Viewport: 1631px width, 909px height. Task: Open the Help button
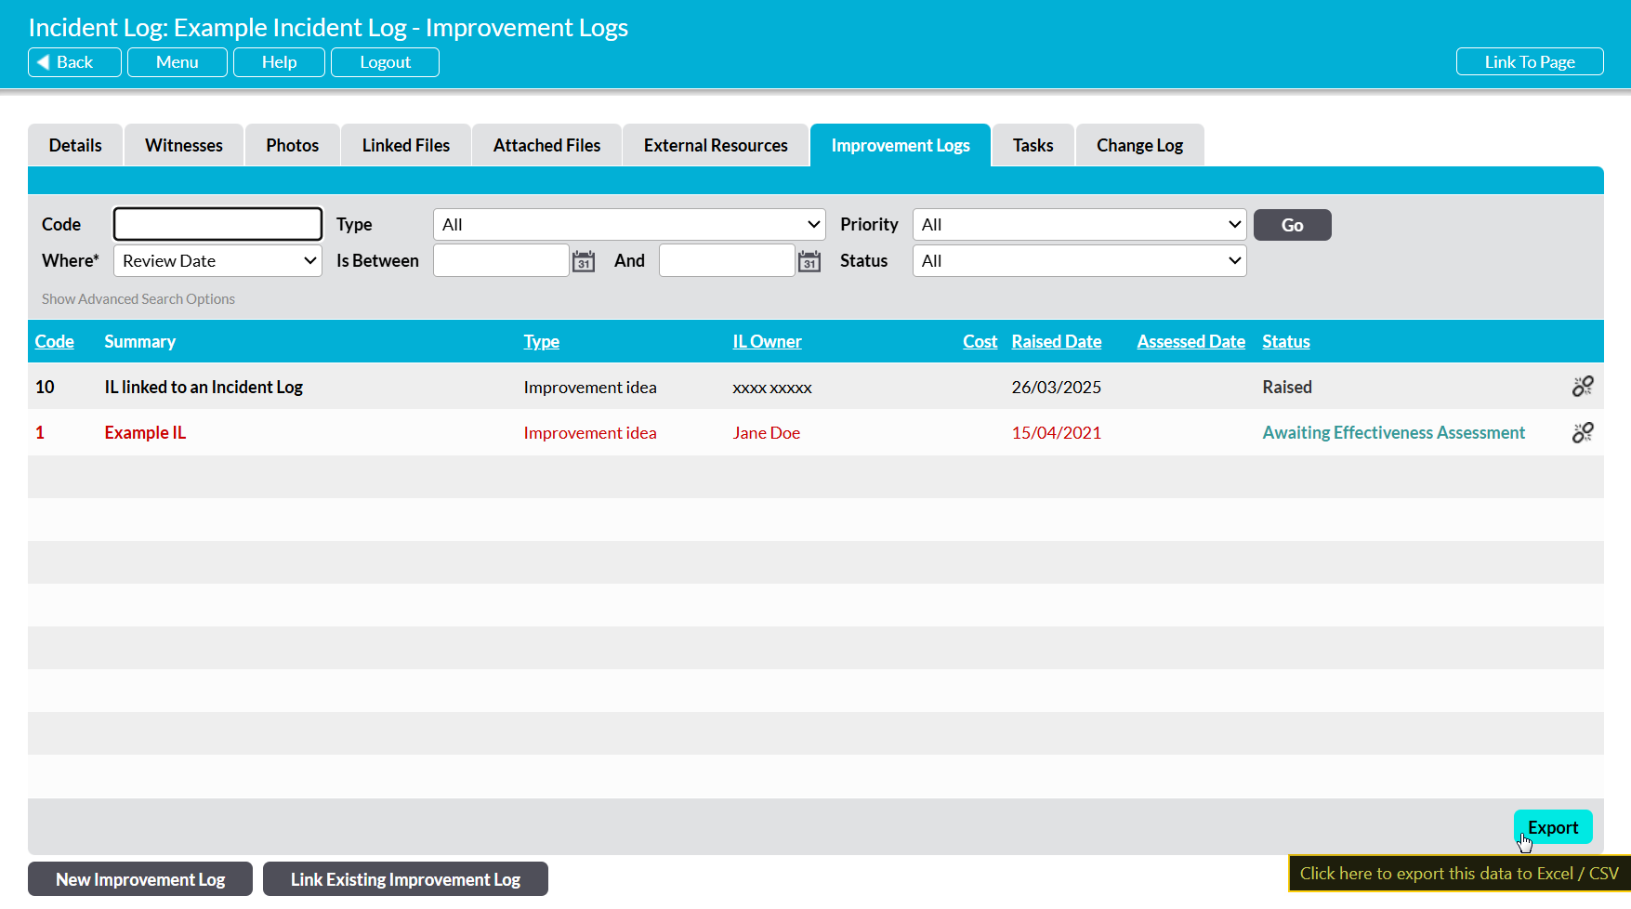[279, 62]
